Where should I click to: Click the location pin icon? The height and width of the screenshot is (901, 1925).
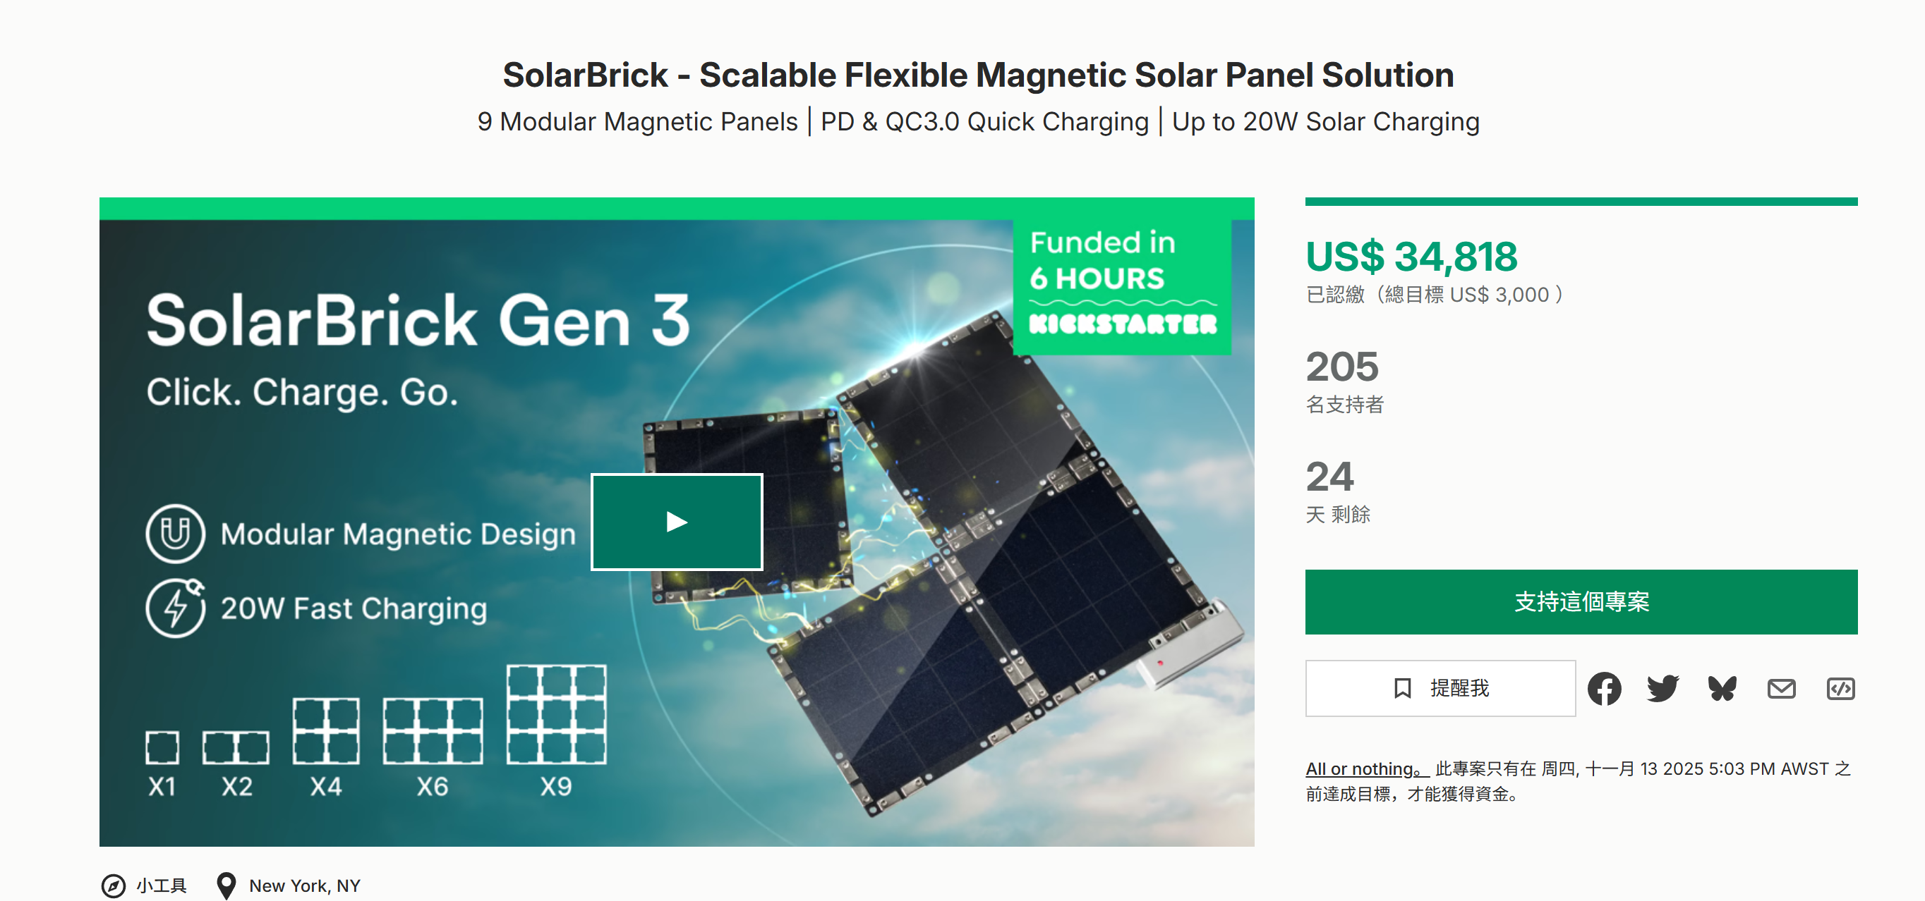click(226, 885)
